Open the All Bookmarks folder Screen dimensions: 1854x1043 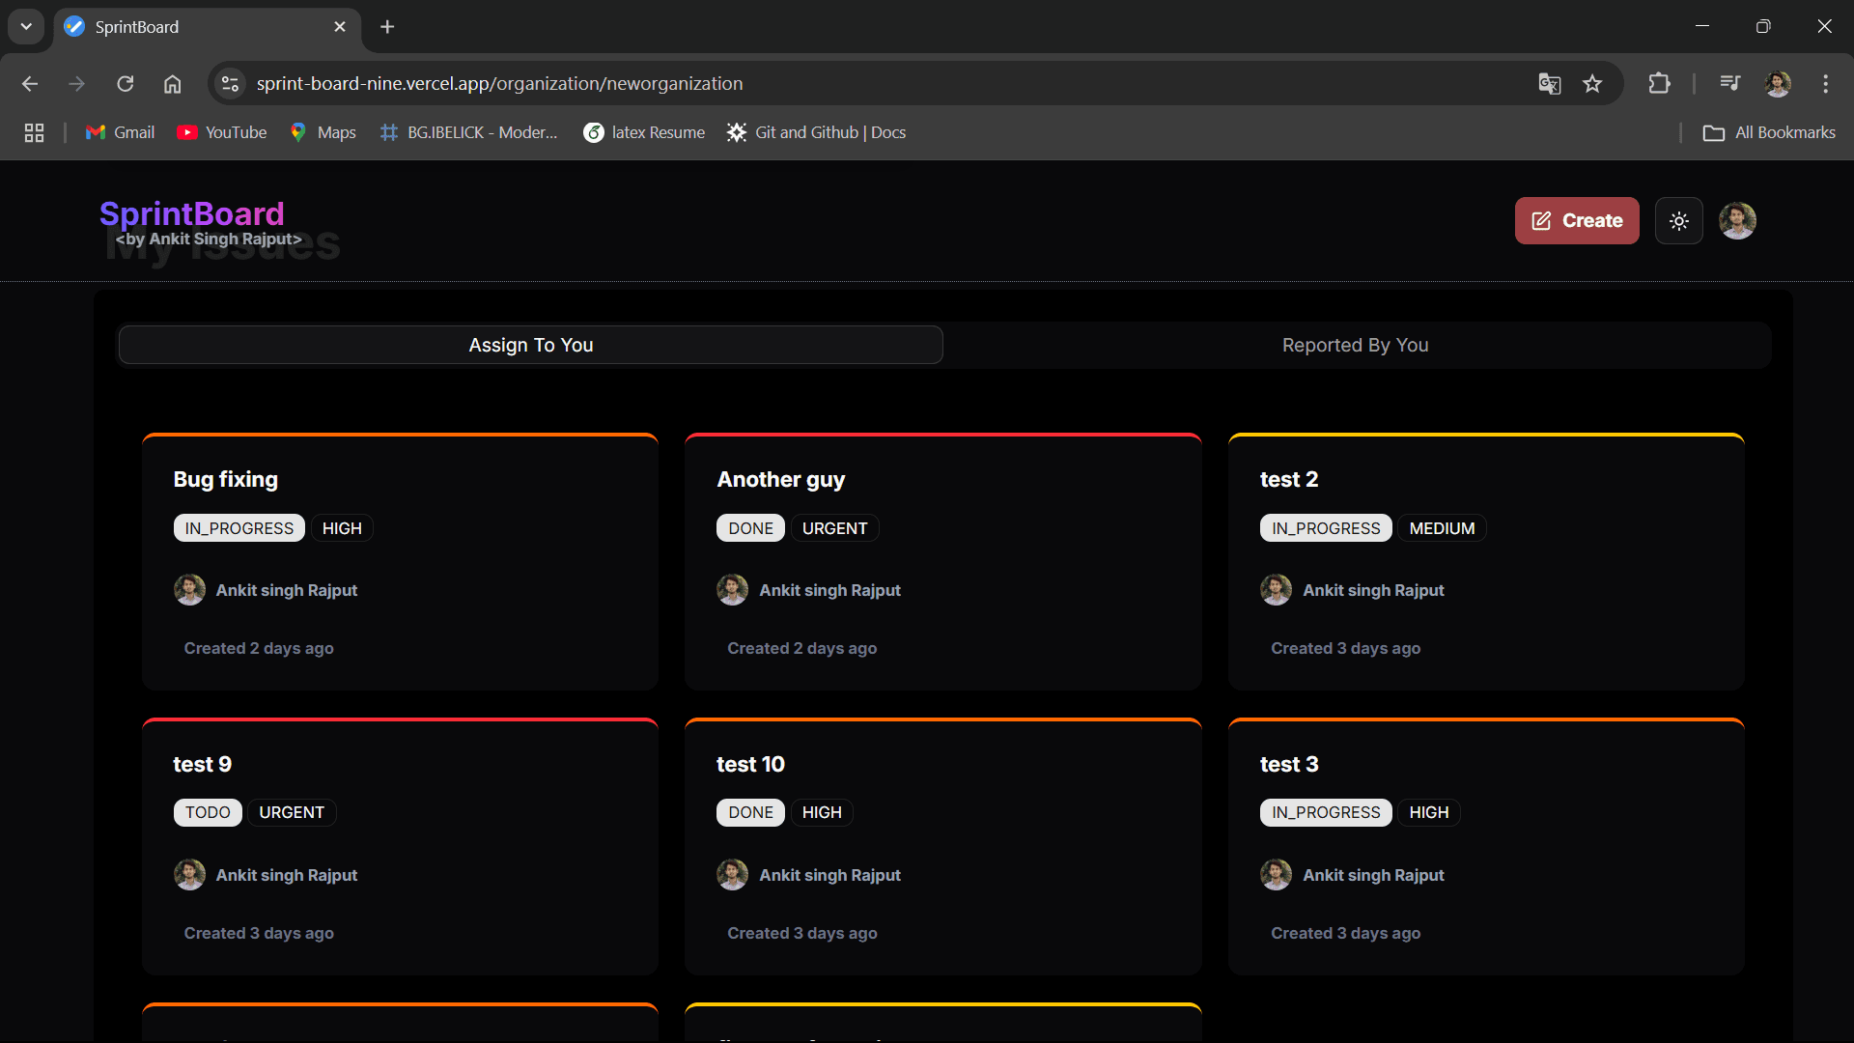1769,132
